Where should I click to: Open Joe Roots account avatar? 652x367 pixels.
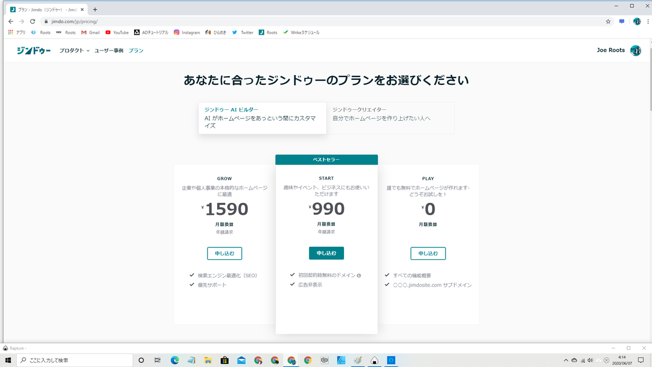pyautogui.click(x=636, y=51)
